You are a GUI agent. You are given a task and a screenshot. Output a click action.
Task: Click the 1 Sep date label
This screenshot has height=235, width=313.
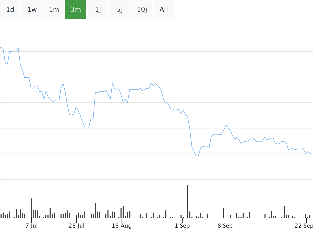coord(182,226)
